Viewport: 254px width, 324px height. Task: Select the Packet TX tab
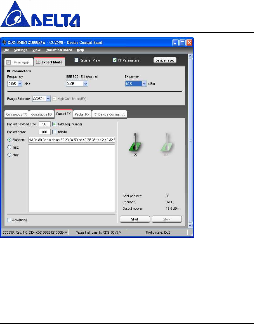click(64, 114)
